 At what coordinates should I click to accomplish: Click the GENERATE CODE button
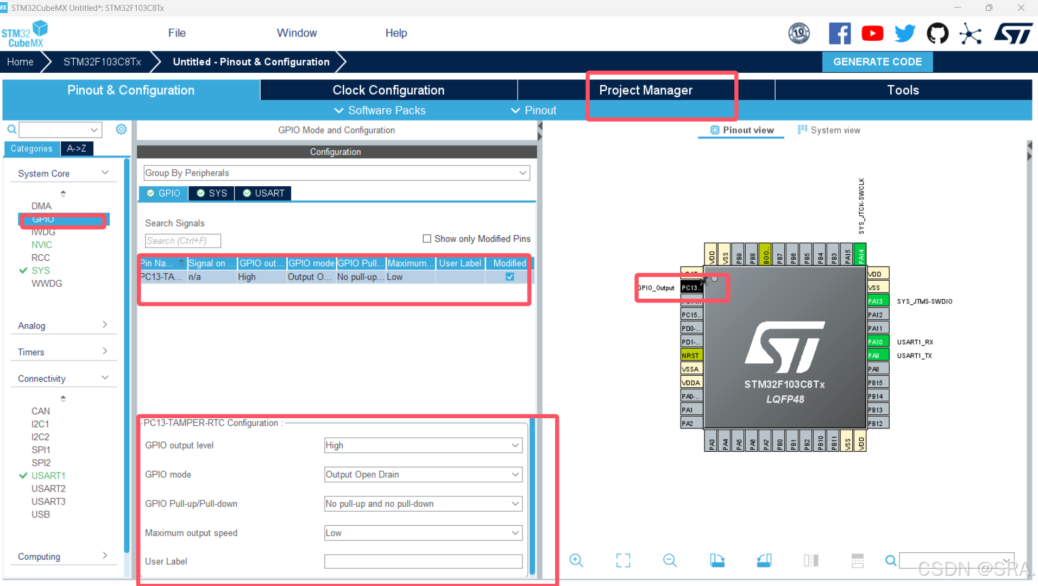(877, 61)
